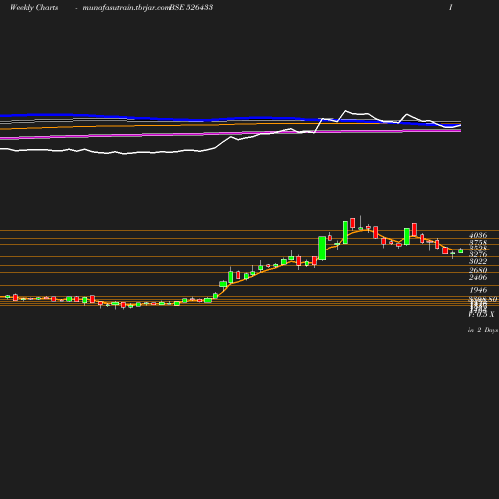Screen dimensions: 499x499
Task: Click the 3276 price level label
Action: 478,254
